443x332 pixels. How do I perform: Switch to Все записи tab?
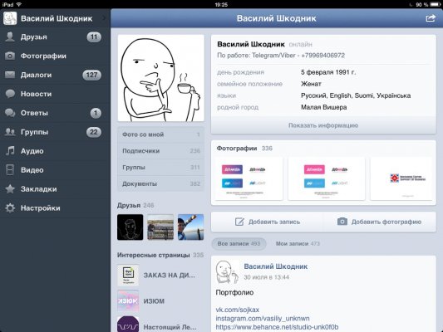coord(239,244)
